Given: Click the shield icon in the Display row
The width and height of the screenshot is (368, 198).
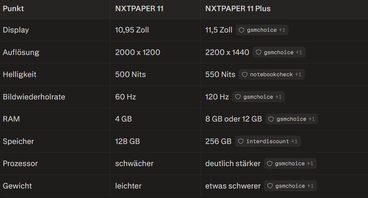Looking at the screenshot, I should point(241,30).
